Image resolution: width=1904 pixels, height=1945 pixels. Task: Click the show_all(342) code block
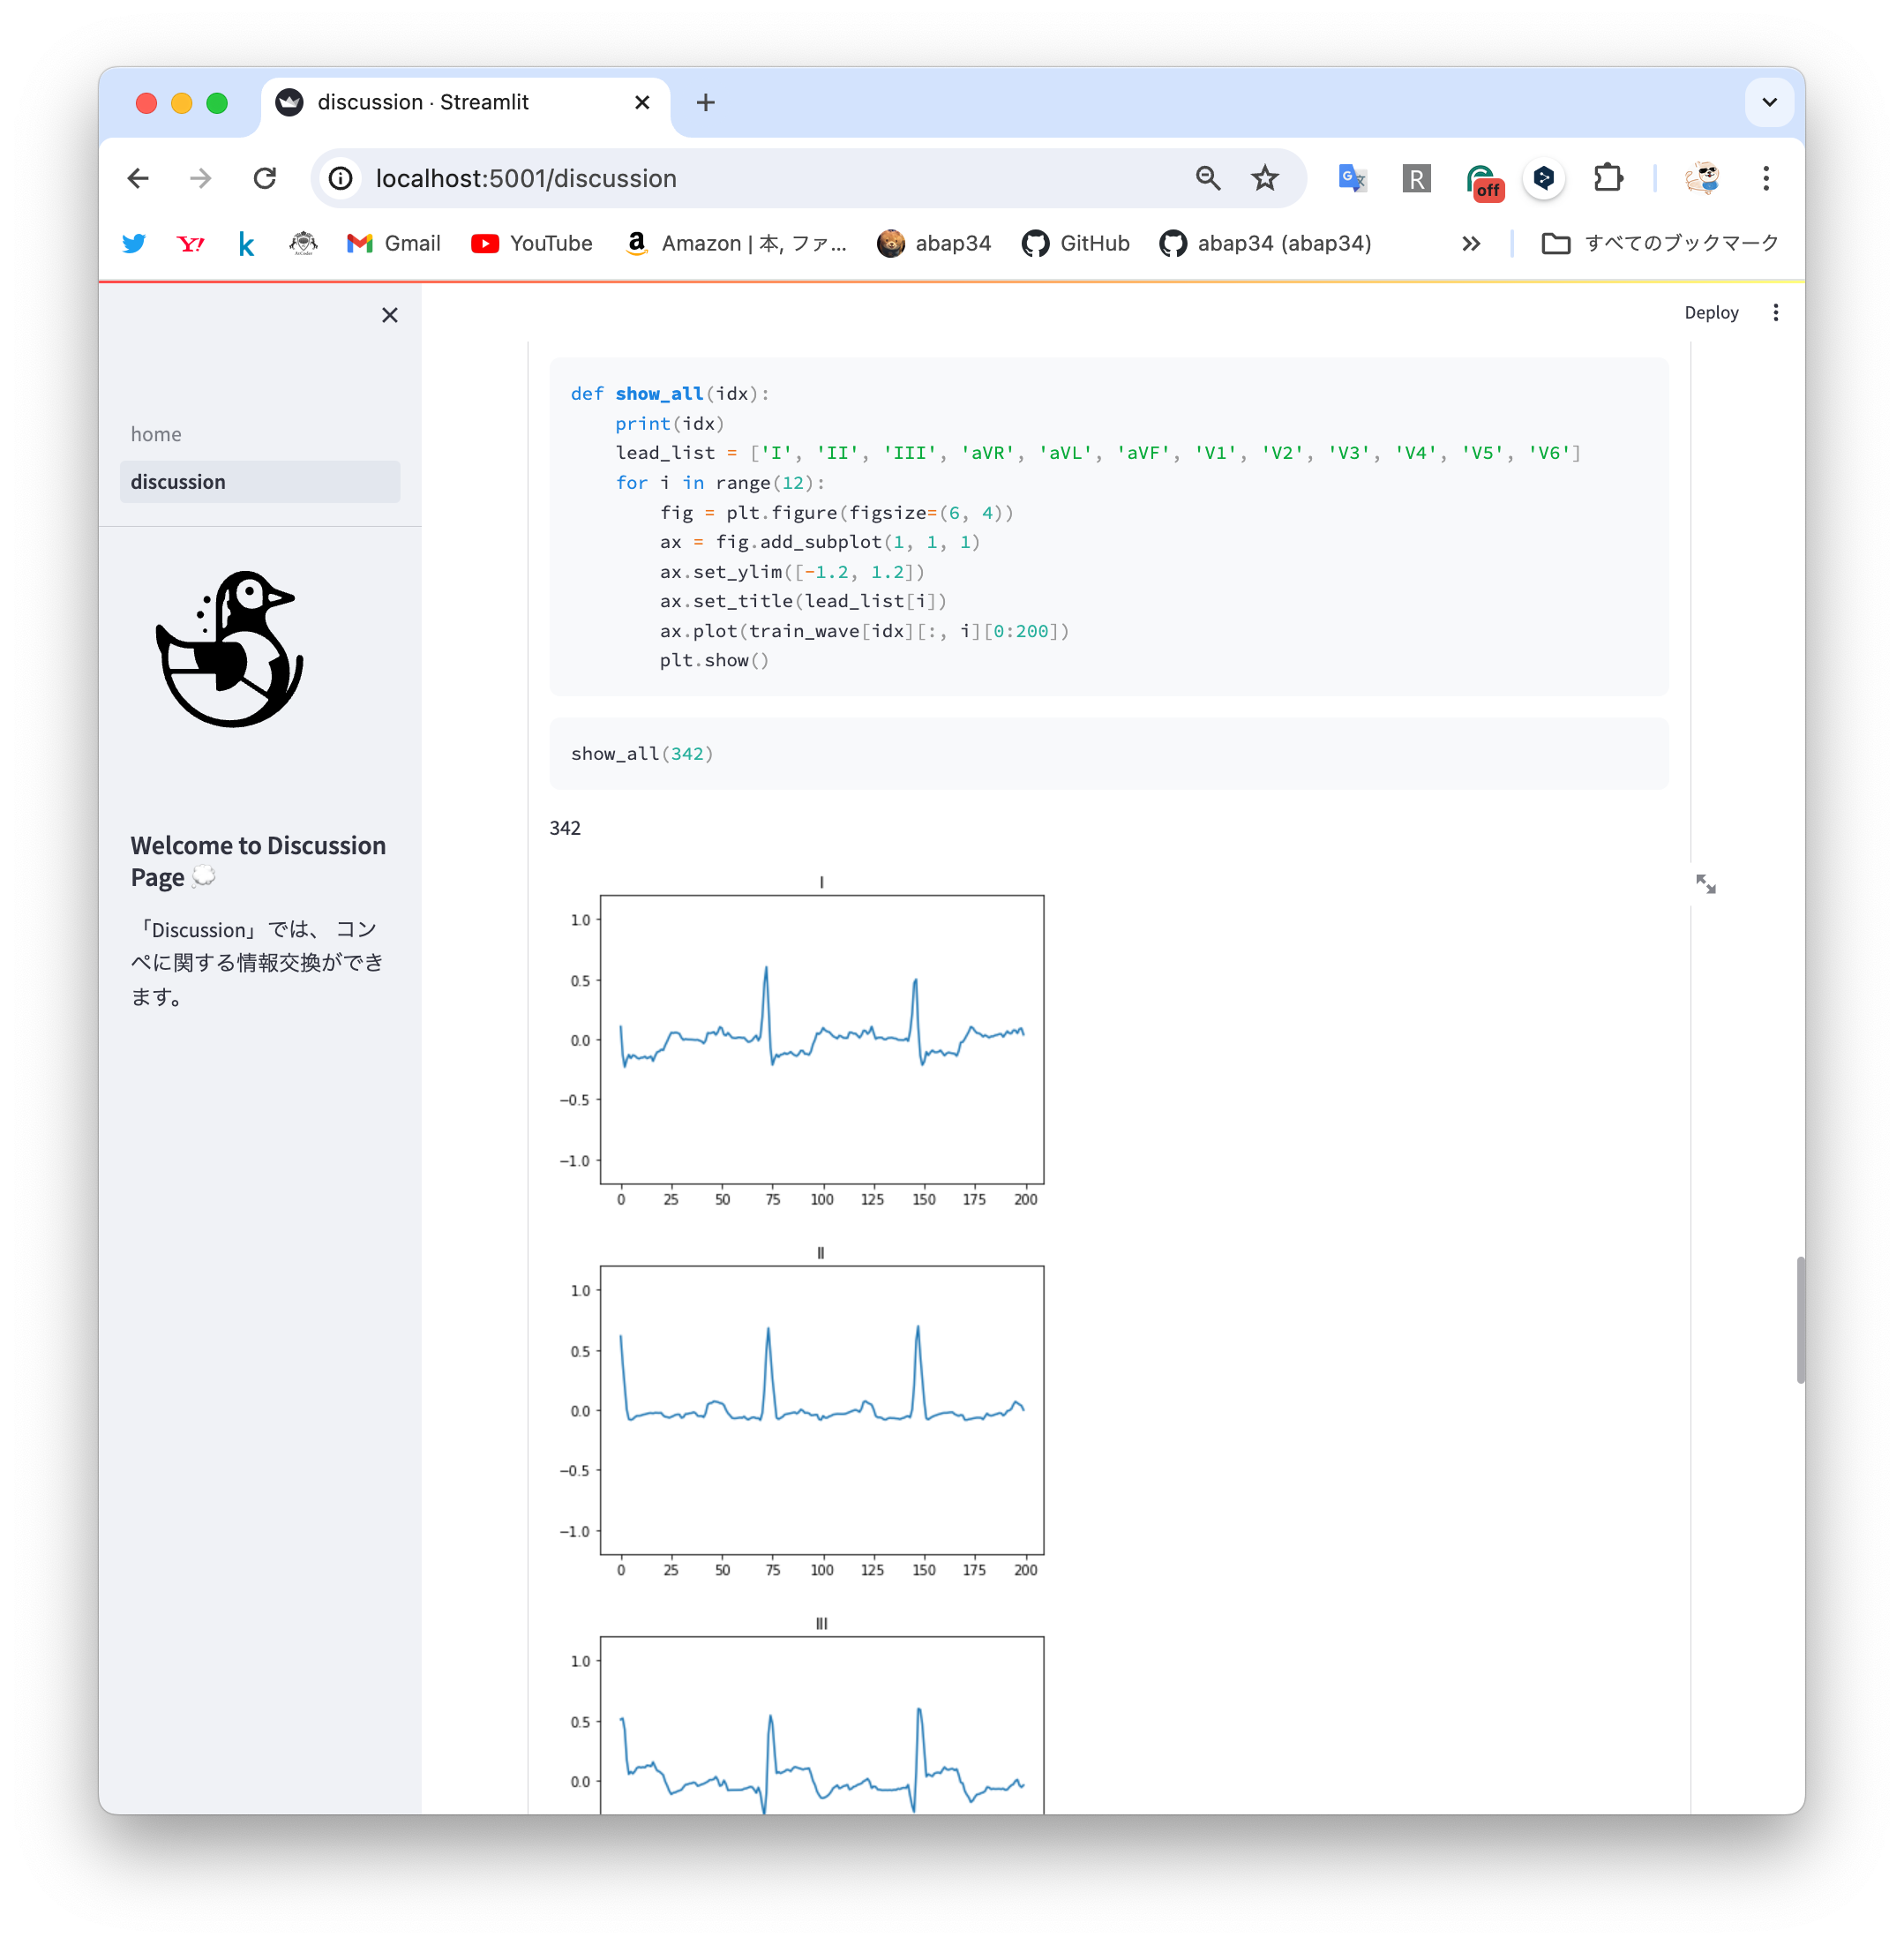point(1108,753)
